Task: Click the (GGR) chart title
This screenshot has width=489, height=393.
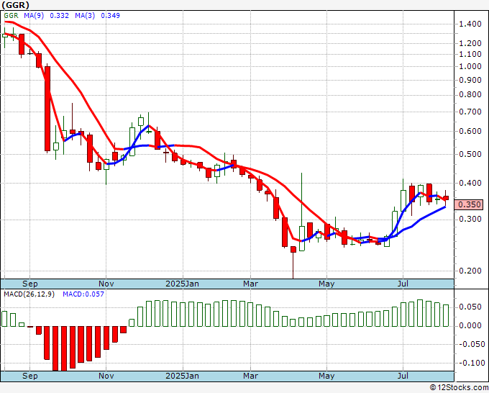Action: [16, 5]
